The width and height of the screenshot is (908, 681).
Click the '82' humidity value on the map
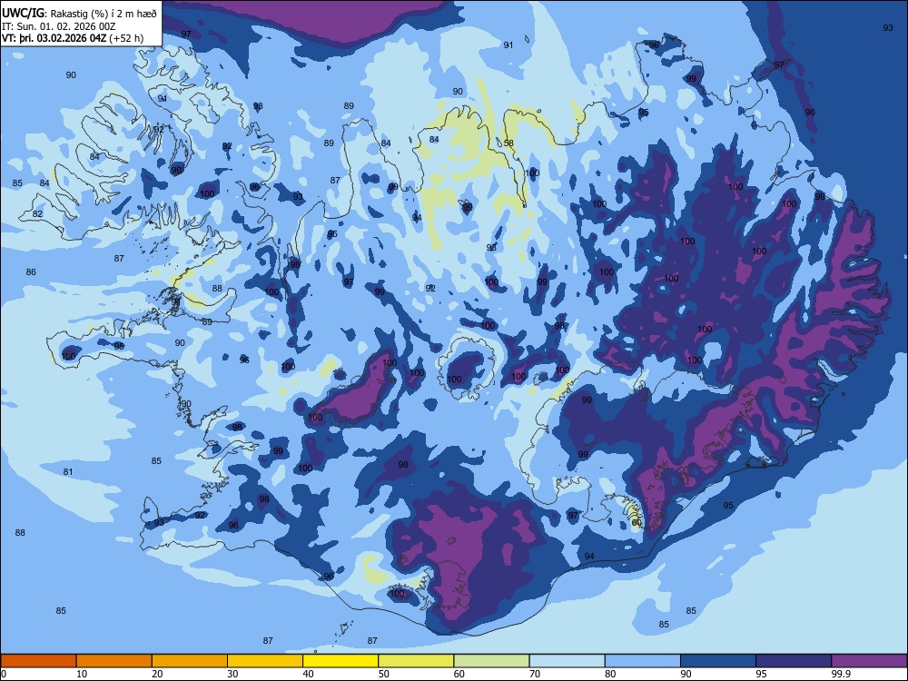(37, 213)
